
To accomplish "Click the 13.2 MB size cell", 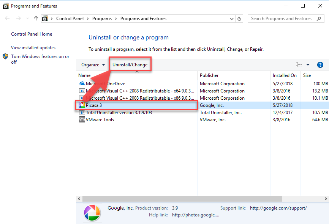I will 320,91.
